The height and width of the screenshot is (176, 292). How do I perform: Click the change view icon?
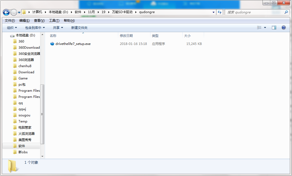click(259, 28)
